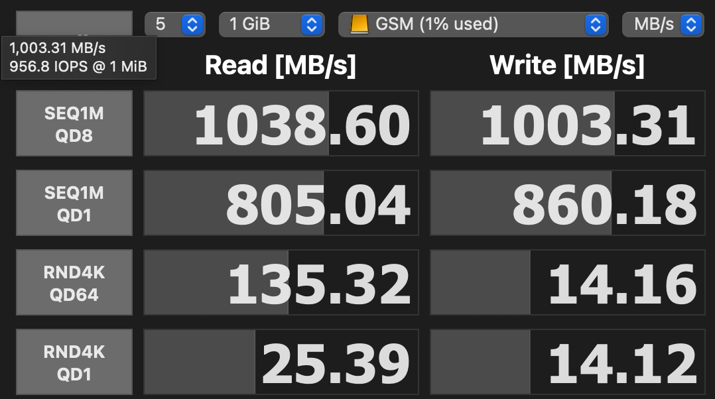Viewport: 715px width, 399px height.
Task: Click the 25.39 read result field
Action: tap(281, 362)
